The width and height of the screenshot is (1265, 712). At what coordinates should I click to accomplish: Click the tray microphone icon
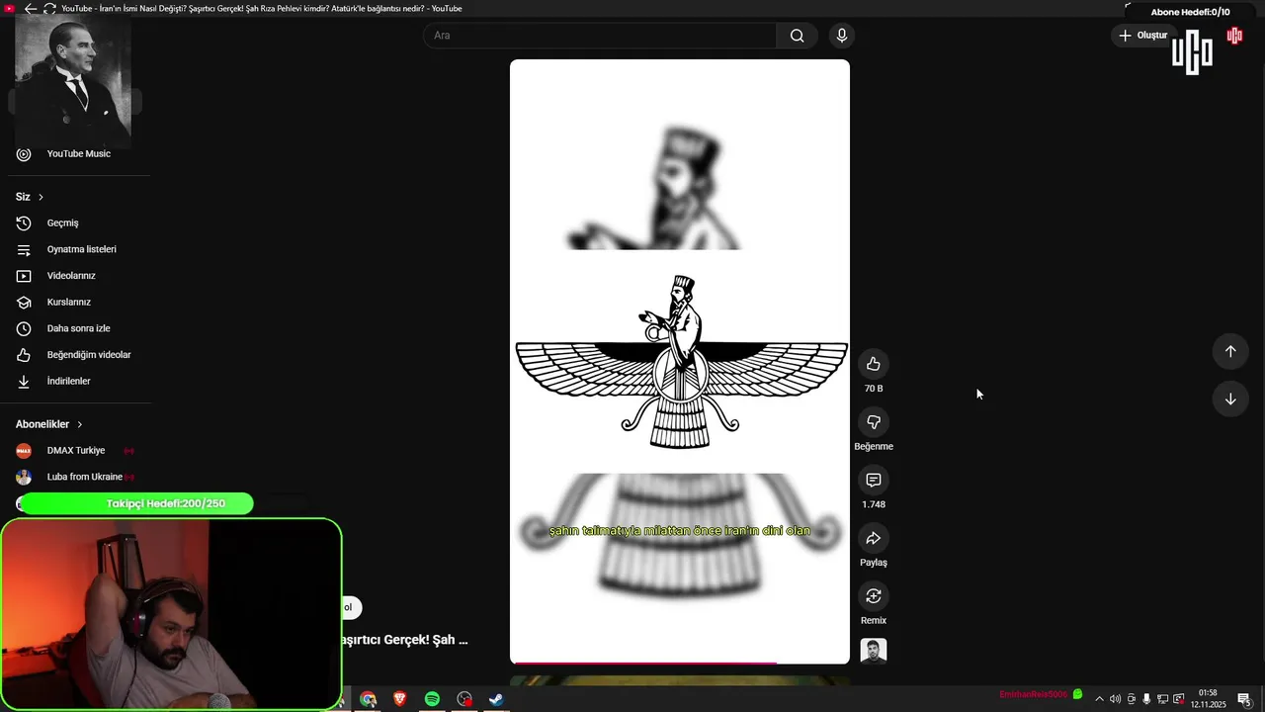1146,699
